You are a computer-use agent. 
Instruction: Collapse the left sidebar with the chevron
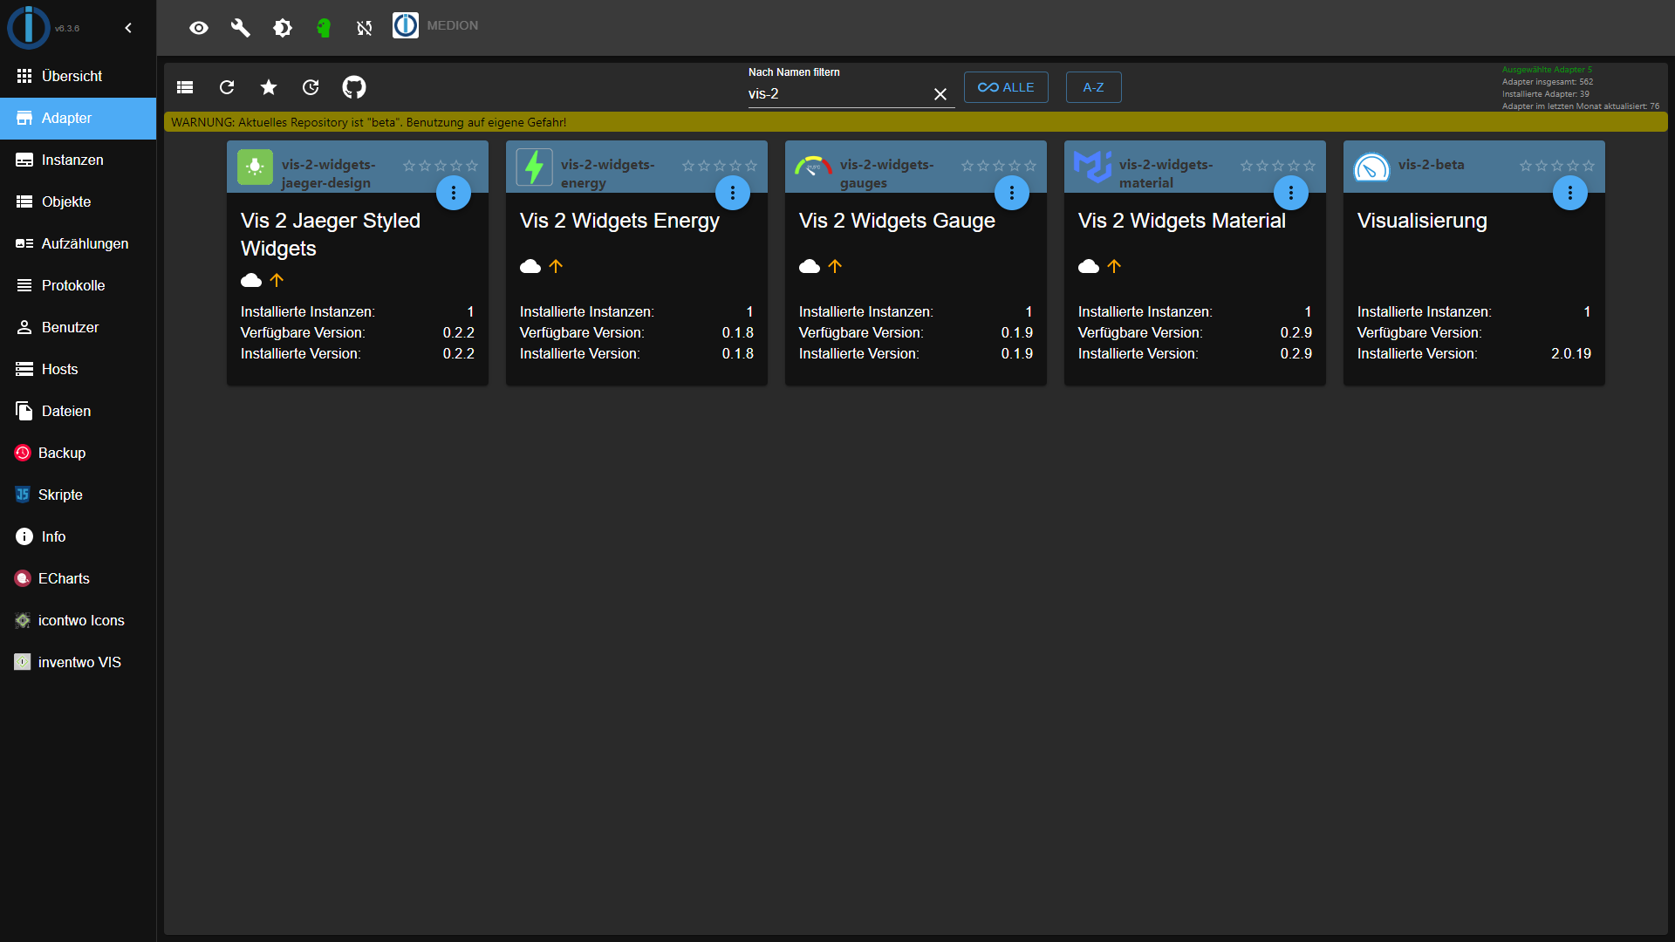click(x=128, y=27)
